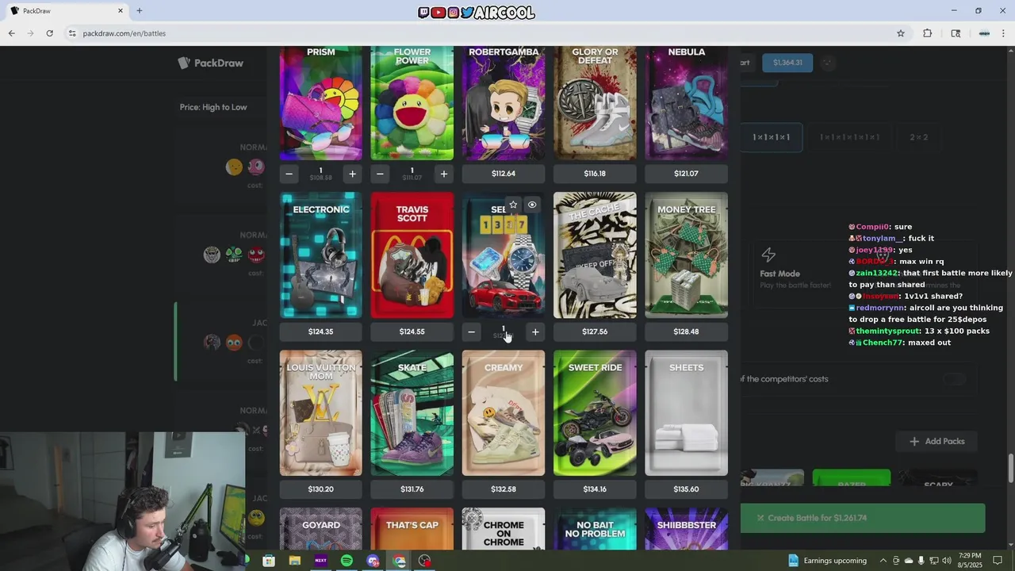The height and width of the screenshot is (571, 1015).
Task: Select the 2×2 battle mode tab
Action: (919, 137)
